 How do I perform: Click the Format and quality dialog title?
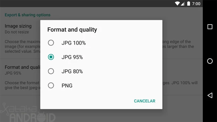coord(72,30)
